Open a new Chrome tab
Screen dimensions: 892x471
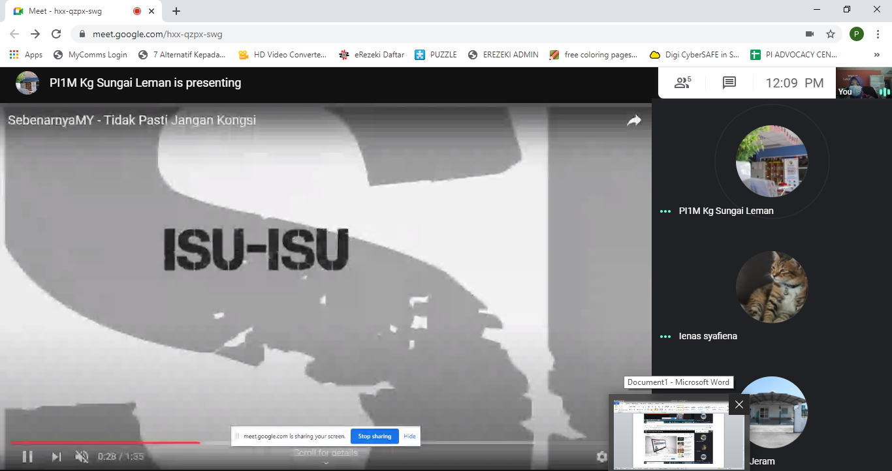176,11
